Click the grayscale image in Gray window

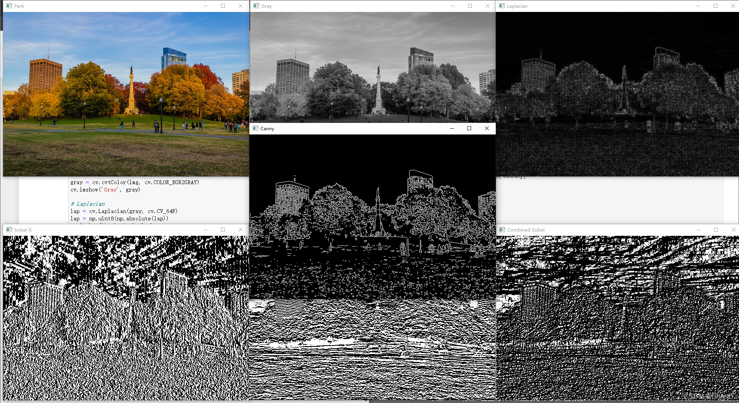(x=373, y=67)
